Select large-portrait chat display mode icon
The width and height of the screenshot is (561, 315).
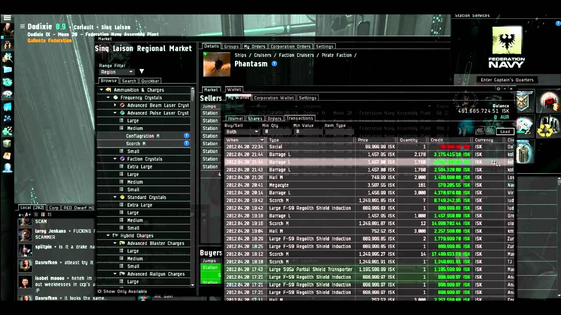point(50,215)
